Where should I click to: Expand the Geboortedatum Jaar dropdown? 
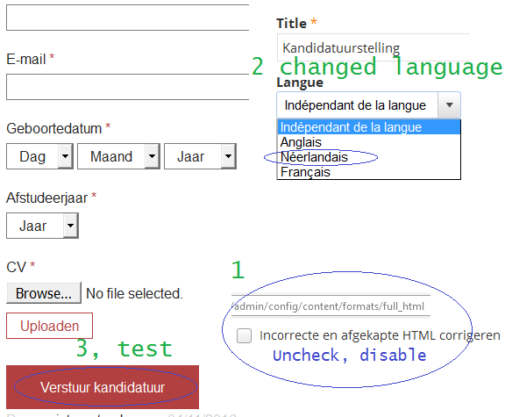(x=200, y=156)
